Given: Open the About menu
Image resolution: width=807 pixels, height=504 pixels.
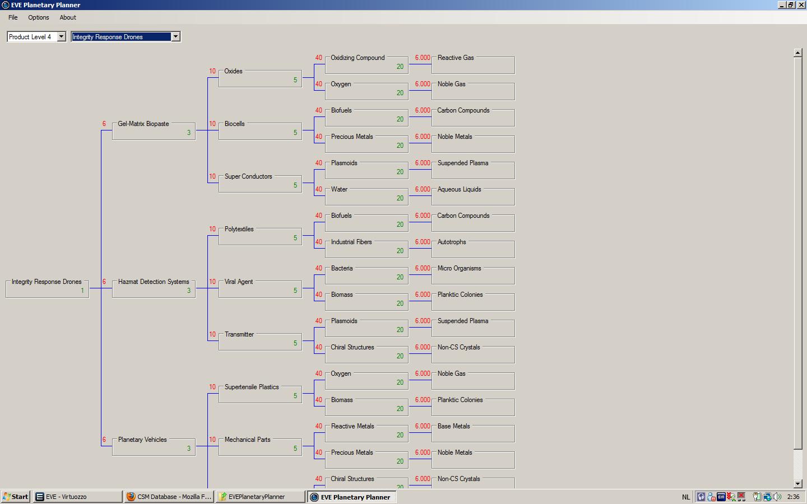Looking at the screenshot, I should (68, 17).
